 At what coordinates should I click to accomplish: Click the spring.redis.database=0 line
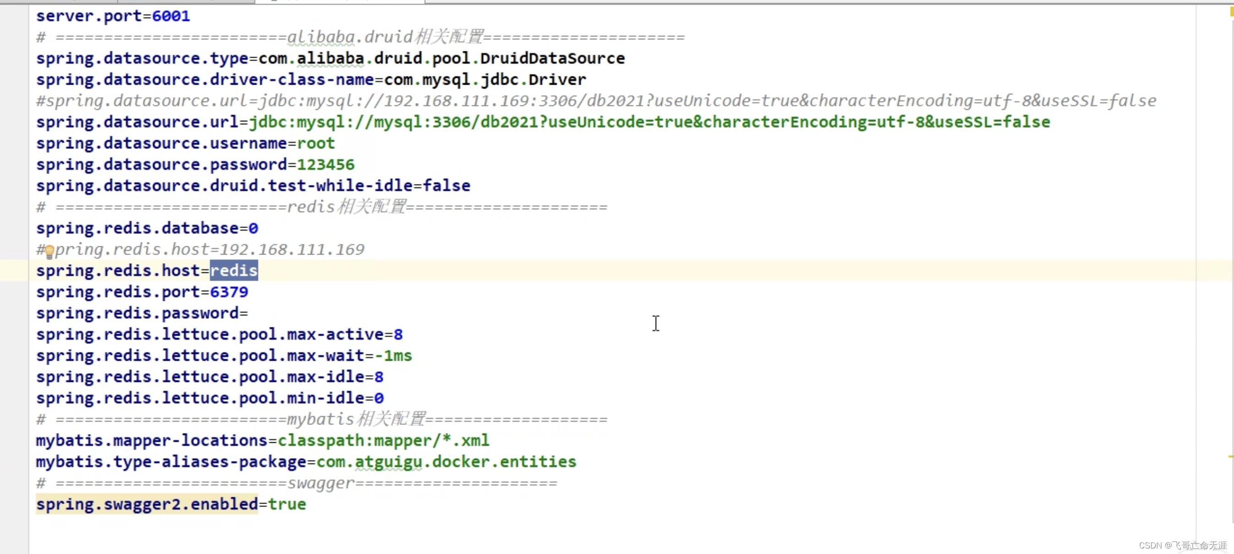147,228
